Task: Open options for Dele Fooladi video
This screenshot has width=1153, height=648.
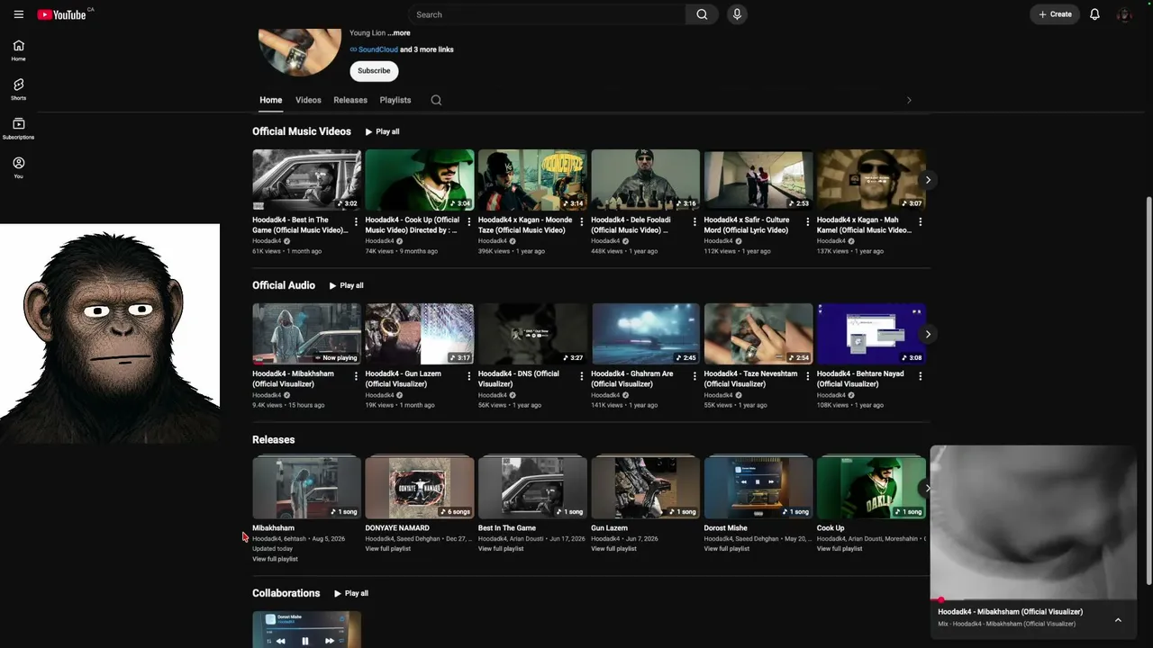Action: [695, 221]
